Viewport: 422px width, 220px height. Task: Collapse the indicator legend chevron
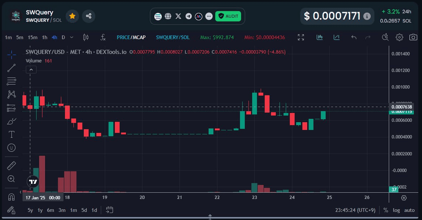(x=31, y=70)
